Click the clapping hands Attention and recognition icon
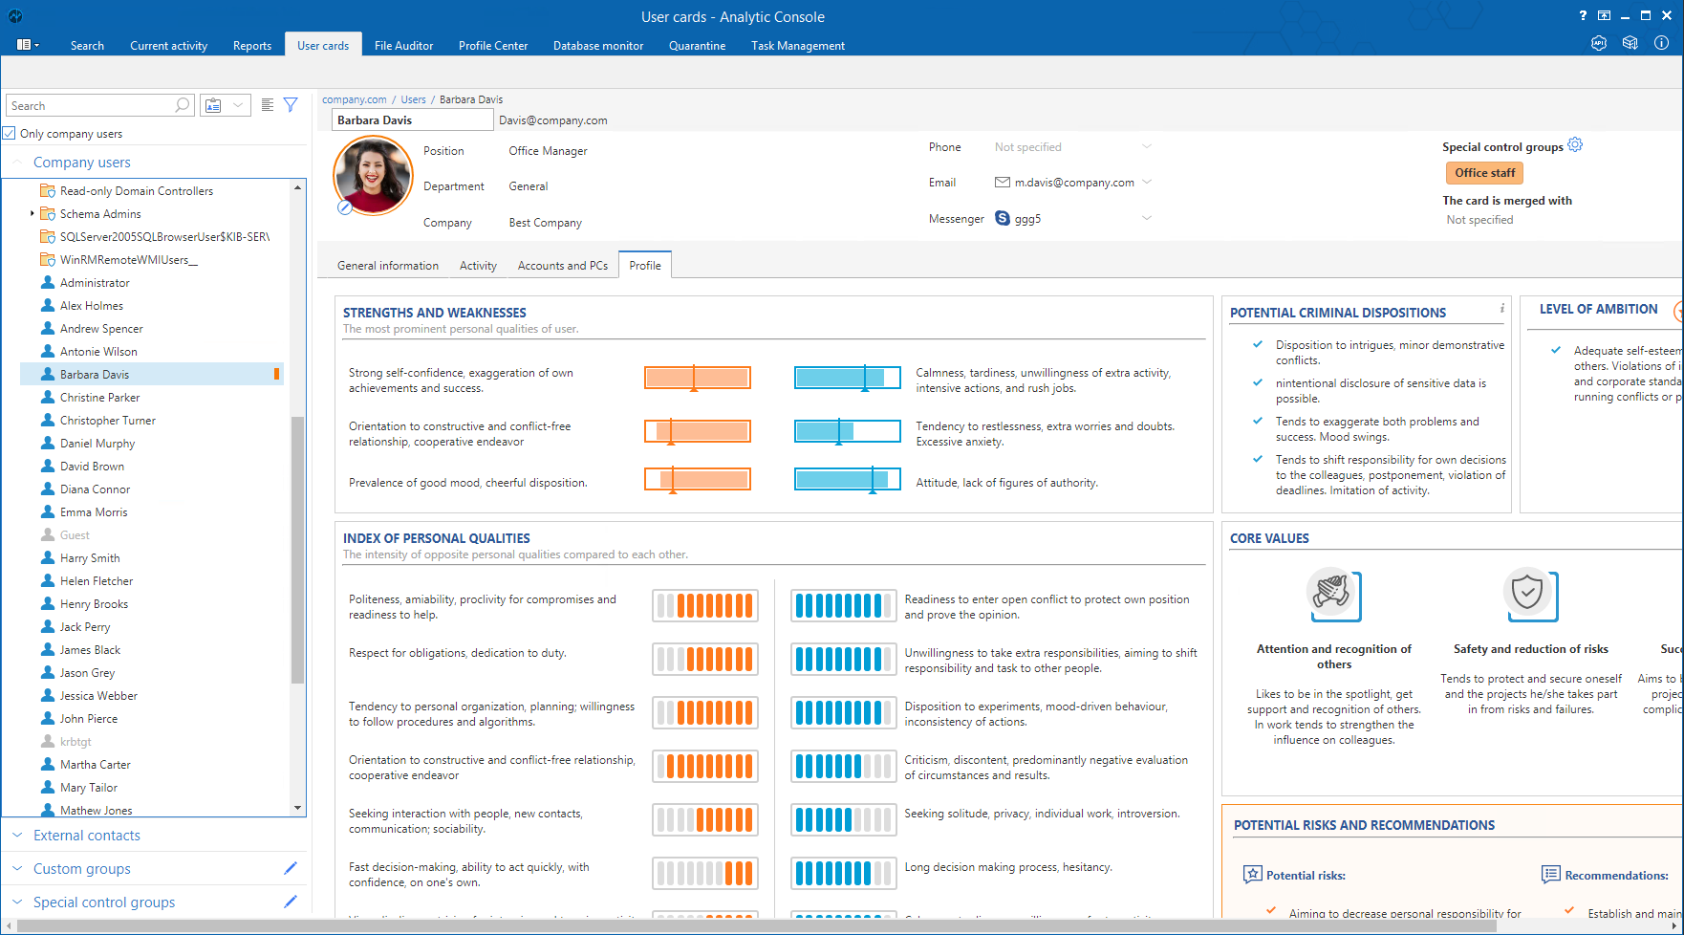Image resolution: width=1684 pixels, height=935 pixels. (1333, 595)
